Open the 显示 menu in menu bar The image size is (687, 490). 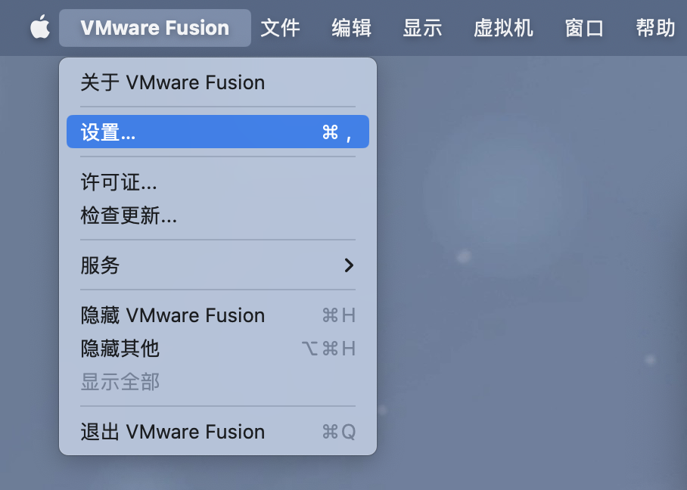pos(422,28)
